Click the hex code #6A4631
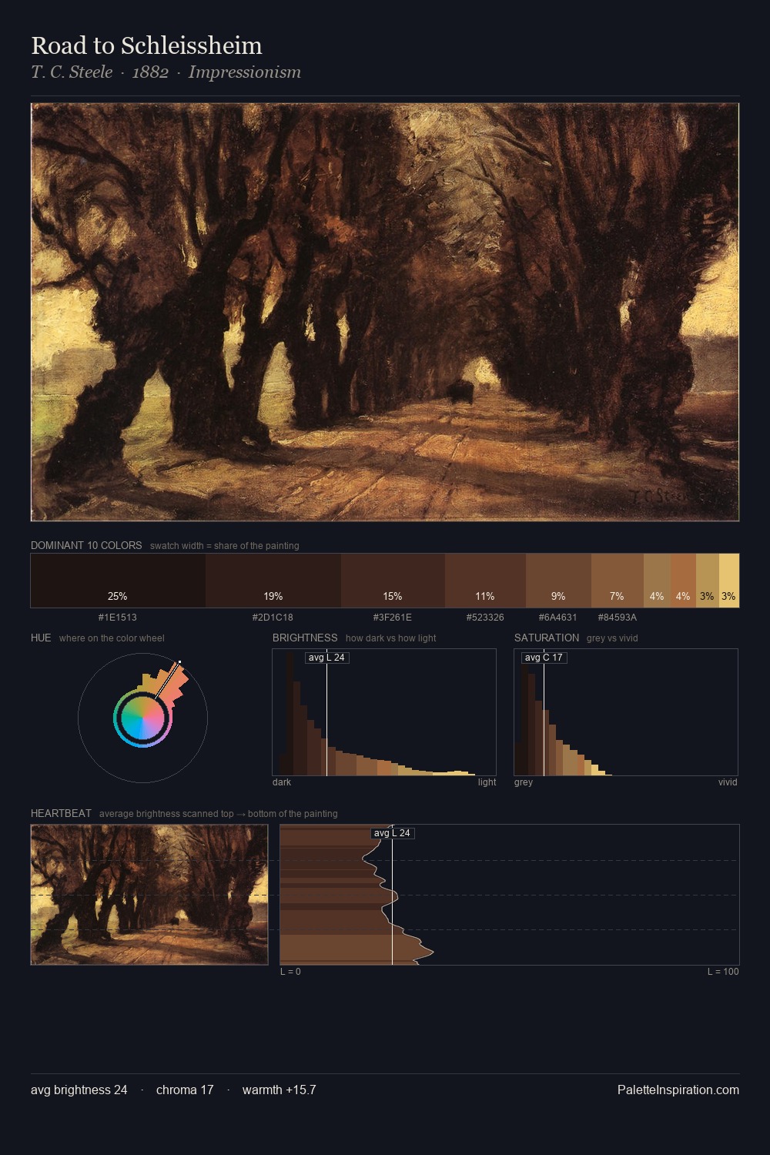The height and width of the screenshot is (1155, 770). 558,618
